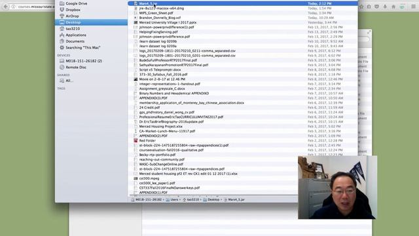Jump to Desktop in the path bar

[211, 199]
